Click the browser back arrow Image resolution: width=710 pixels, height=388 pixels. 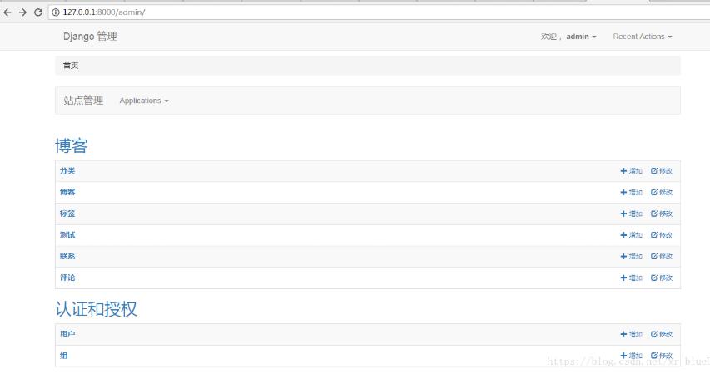[x=8, y=12]
